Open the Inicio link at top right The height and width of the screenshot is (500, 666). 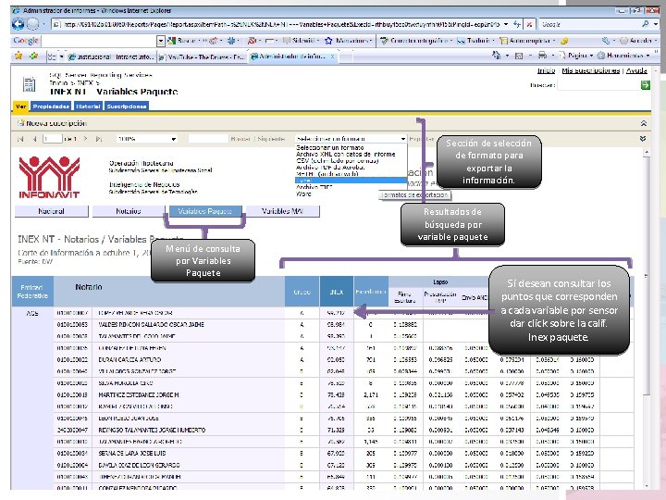(x=547, y=70)
